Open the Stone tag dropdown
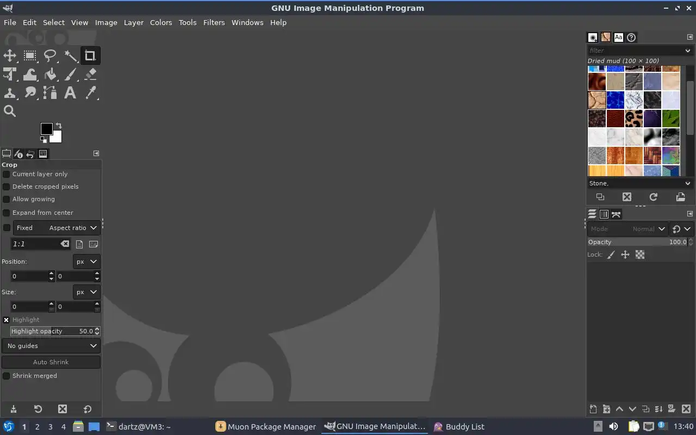 [x=688, y=183]
